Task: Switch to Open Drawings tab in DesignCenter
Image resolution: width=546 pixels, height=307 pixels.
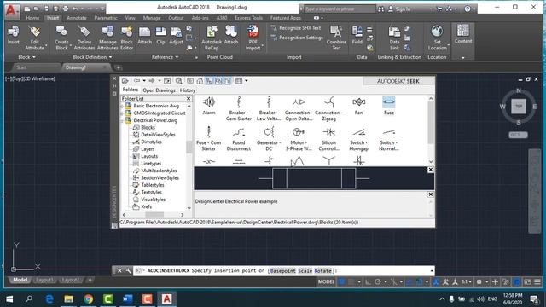Action: [x=160, y=90]
